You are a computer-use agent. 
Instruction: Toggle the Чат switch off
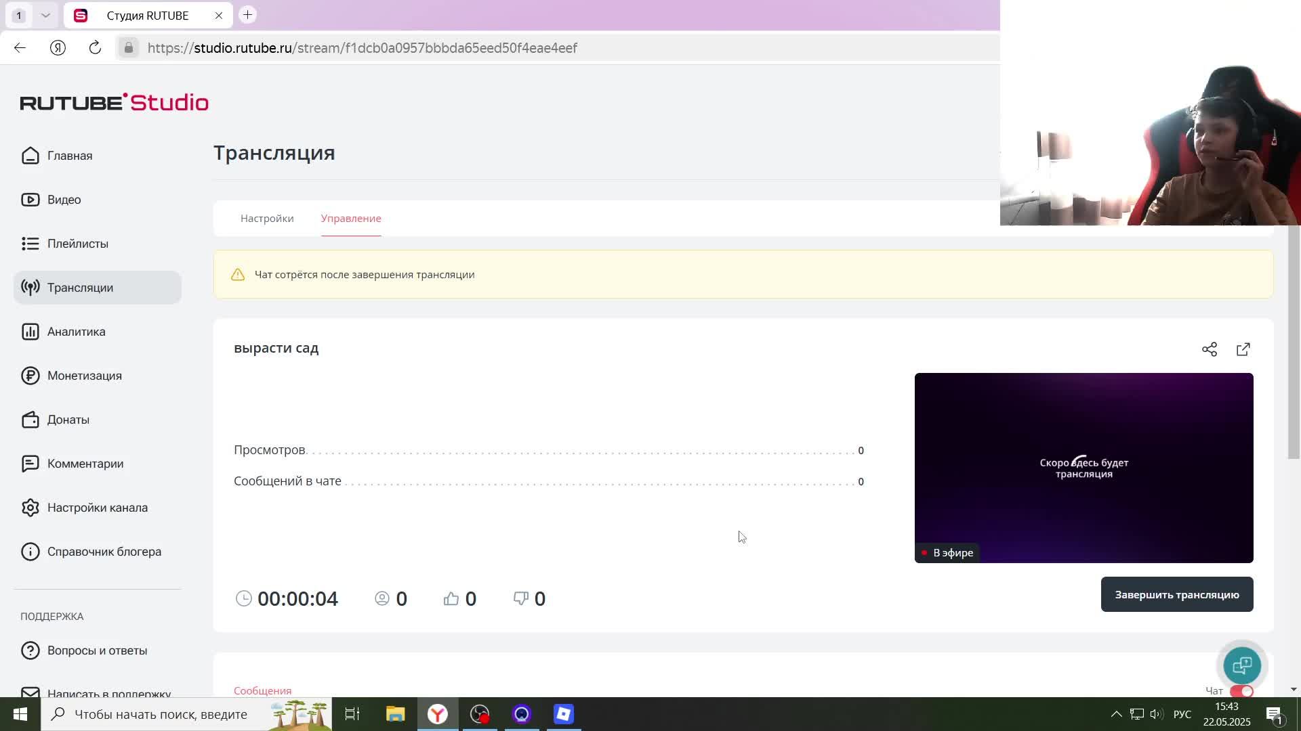(x=1241, y=691)
